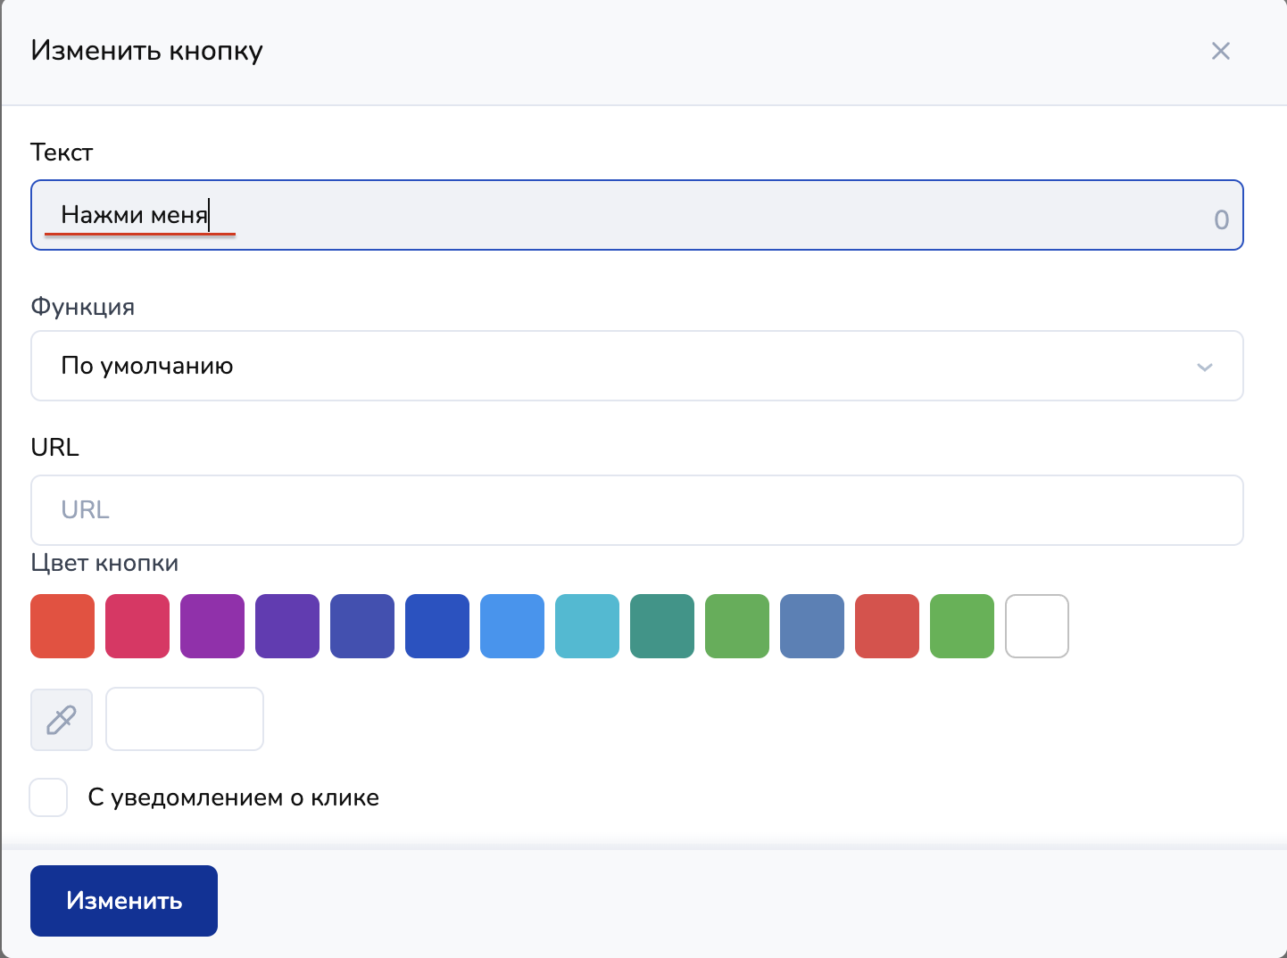
Task: Pick the muted red swatch after steel blue
Action: [887, 626]
